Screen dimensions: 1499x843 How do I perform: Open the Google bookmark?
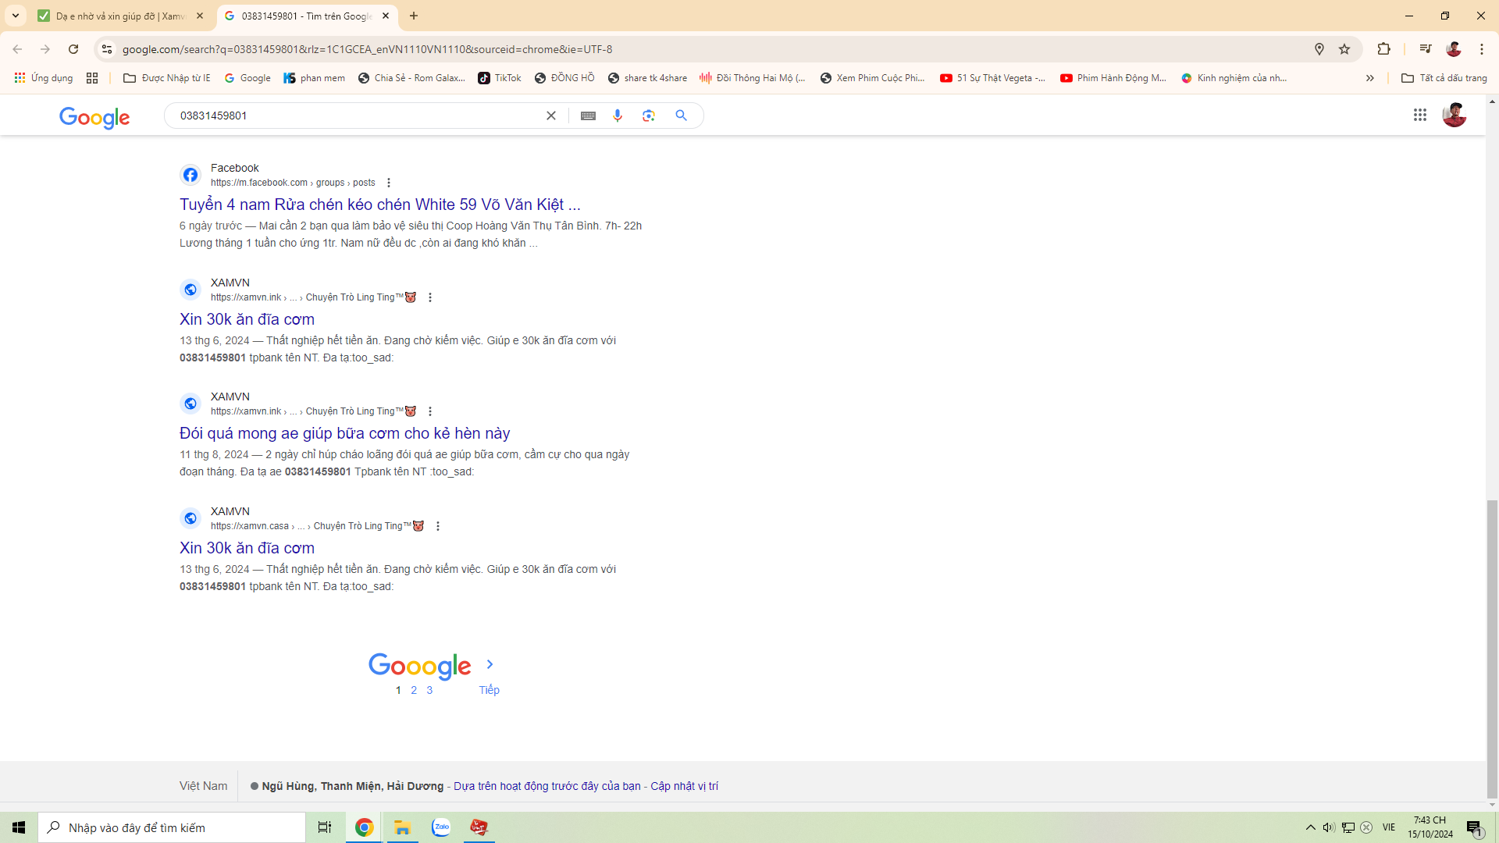pyautogui.click(x=247, y=78)
